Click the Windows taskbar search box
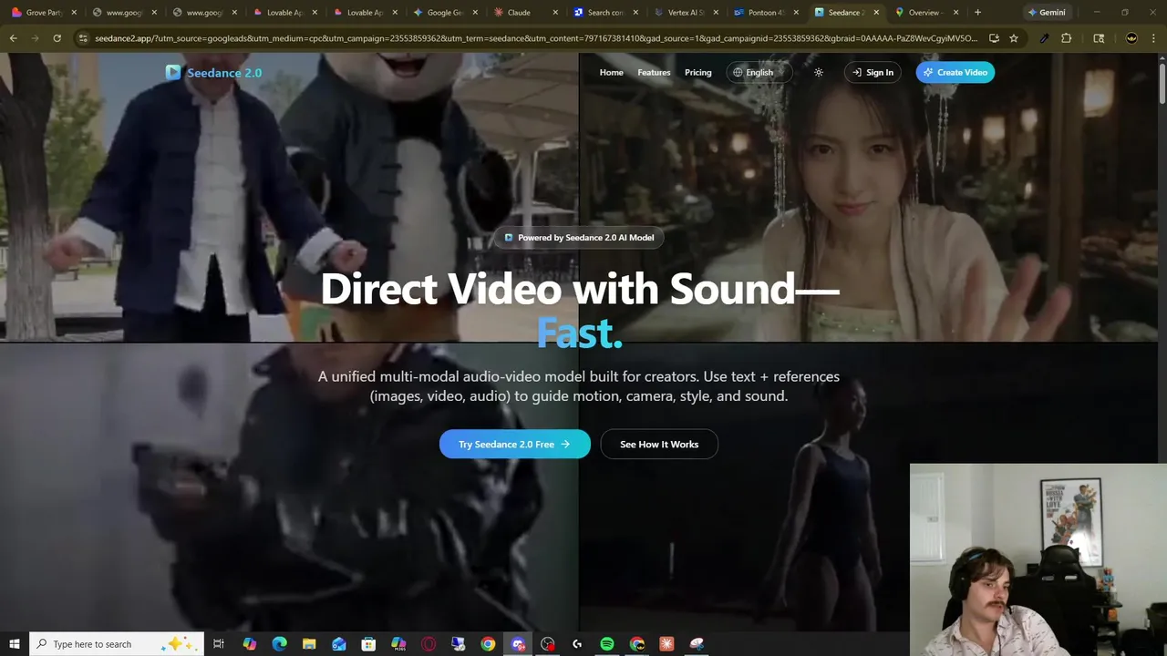This screenshot has width=1167, height=656. [x=117, y=644]
